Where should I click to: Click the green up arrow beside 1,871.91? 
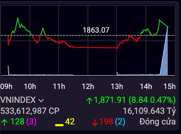point(90,101)
